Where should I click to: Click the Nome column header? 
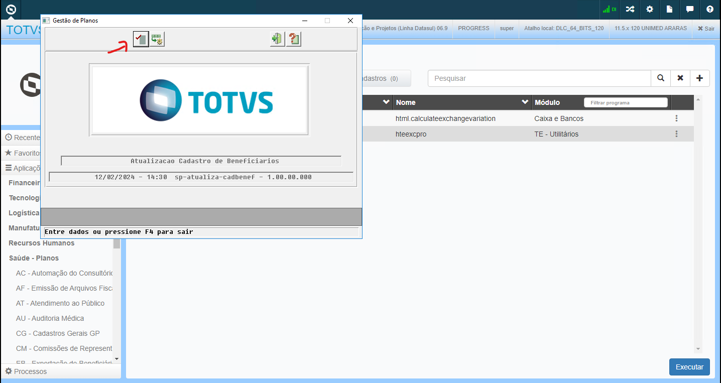tap(406, 102)
